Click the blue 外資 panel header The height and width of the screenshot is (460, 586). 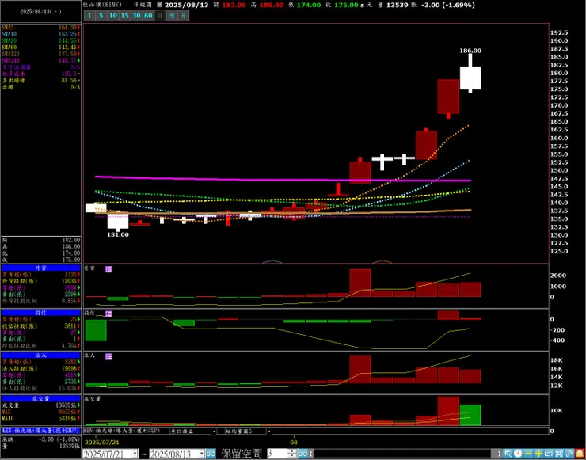tap(40, 268)
